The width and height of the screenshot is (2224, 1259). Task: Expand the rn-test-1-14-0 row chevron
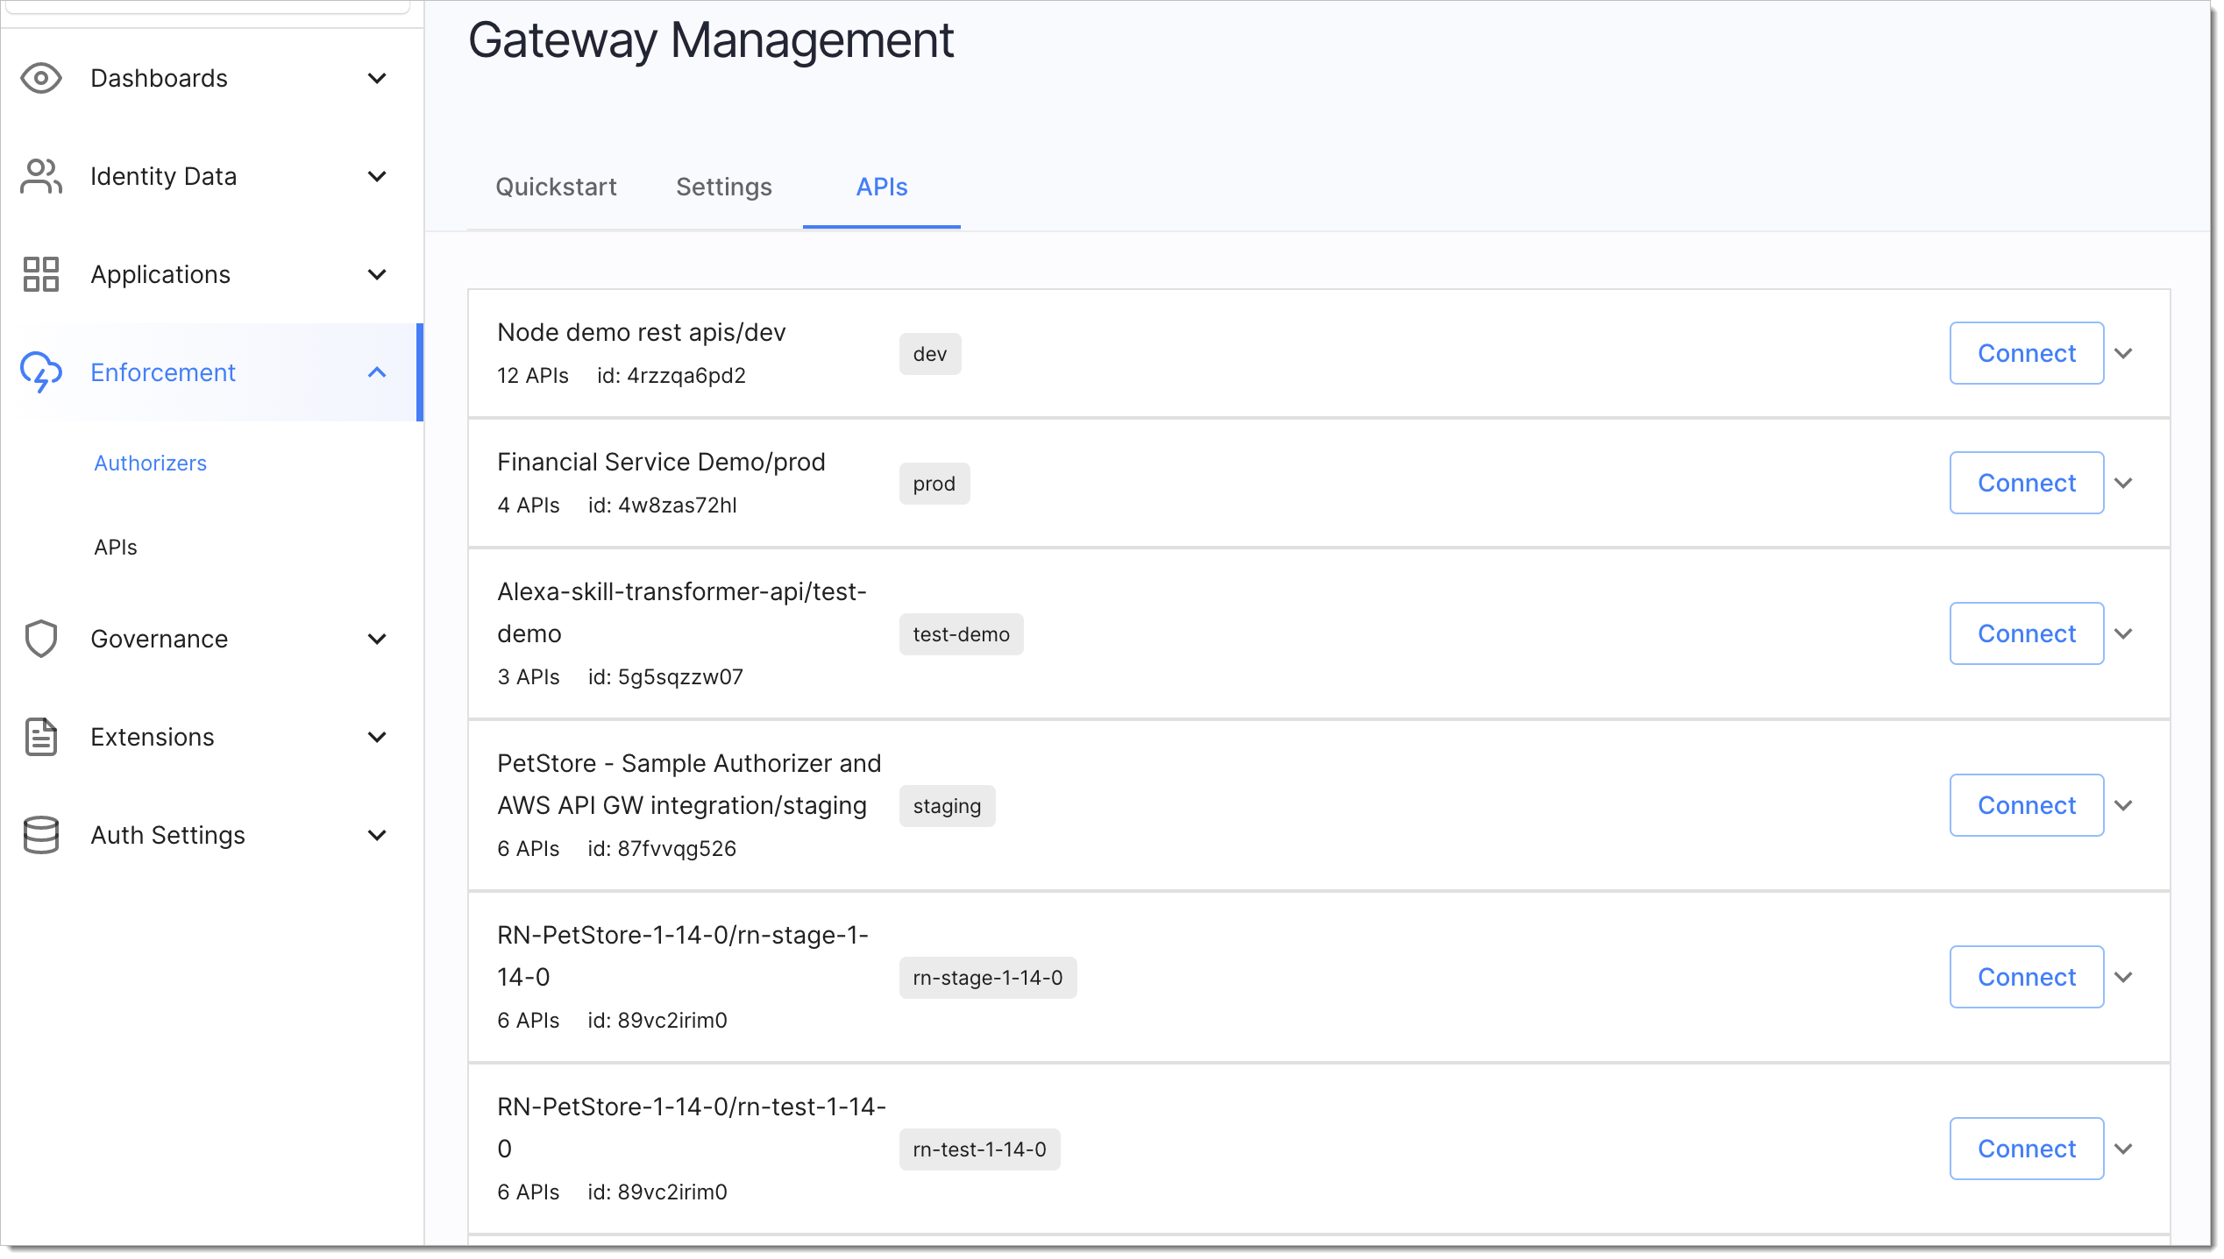click(2123, 1149)
